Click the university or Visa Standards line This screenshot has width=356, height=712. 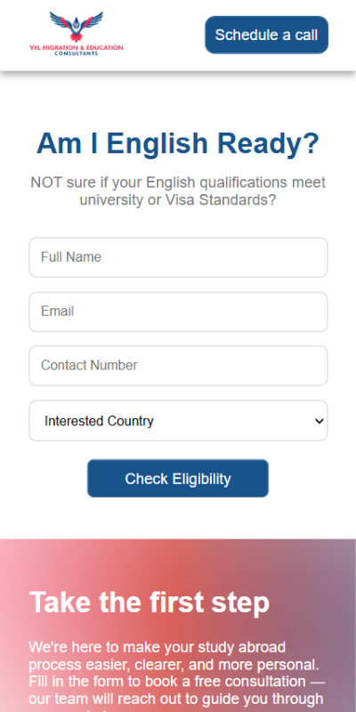[x=178, y=199]
